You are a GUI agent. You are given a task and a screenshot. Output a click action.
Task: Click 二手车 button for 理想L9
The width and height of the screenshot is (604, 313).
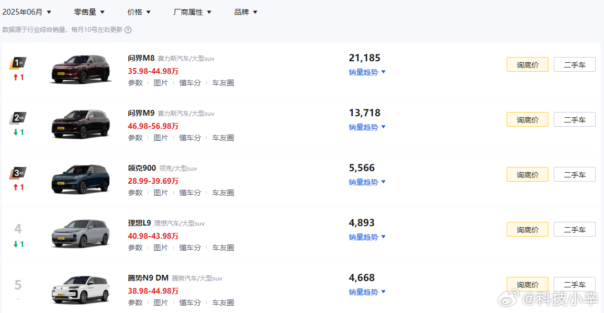point(574,229)
